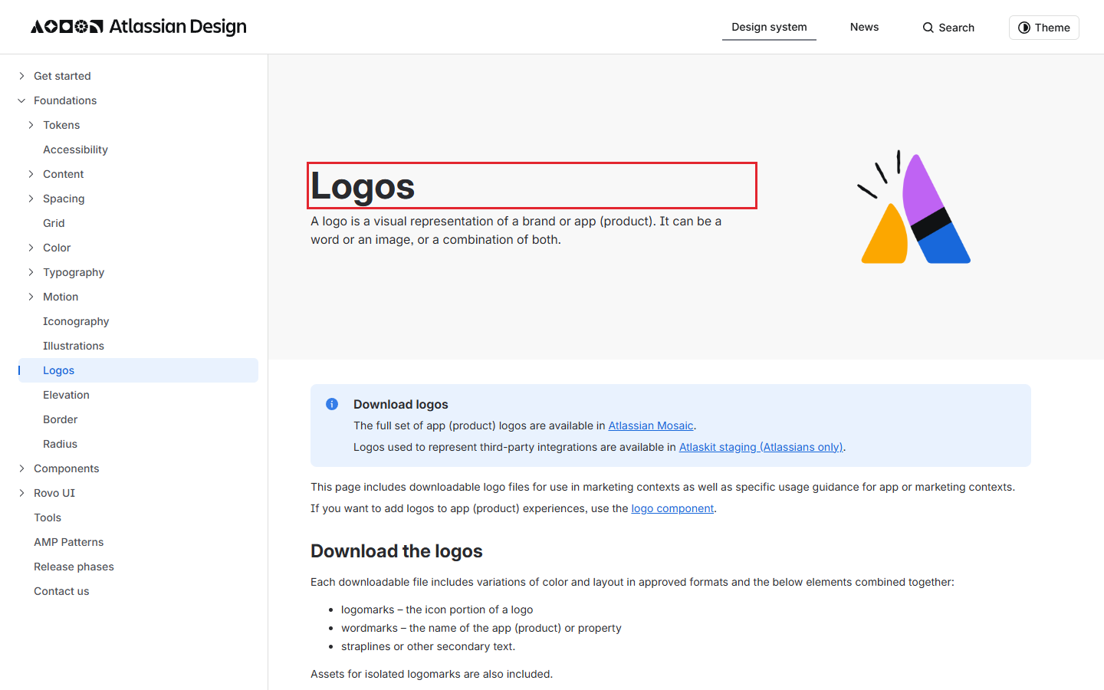Viewport: 1104px width, 690px height.
Task: Expand the Color chevron
Action: (31, 248)
